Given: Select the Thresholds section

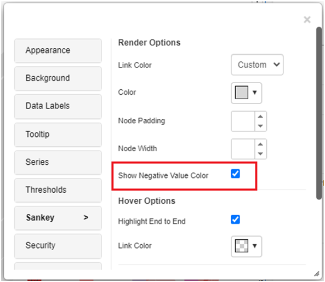Looking at the screenshot, I should click(x=58, y=190).
